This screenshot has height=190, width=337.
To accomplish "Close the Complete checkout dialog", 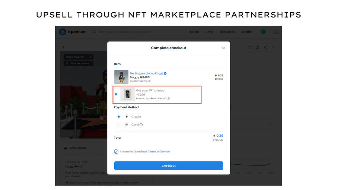I will 223,48.
